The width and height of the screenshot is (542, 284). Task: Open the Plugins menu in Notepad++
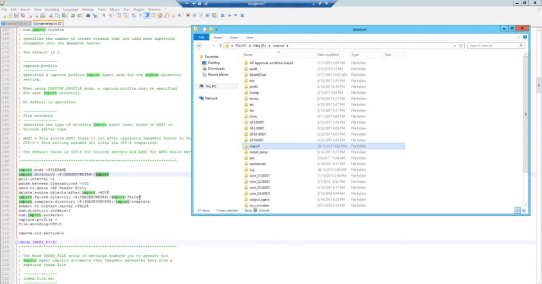tap(140, 10)
